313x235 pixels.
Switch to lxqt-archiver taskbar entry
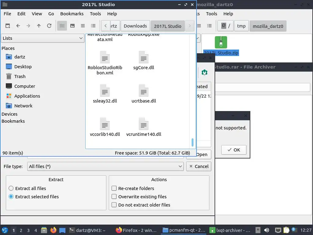click(230, 230)
